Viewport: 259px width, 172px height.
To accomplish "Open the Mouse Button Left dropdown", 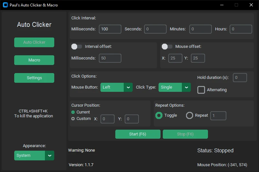I will tap(117, 87).
